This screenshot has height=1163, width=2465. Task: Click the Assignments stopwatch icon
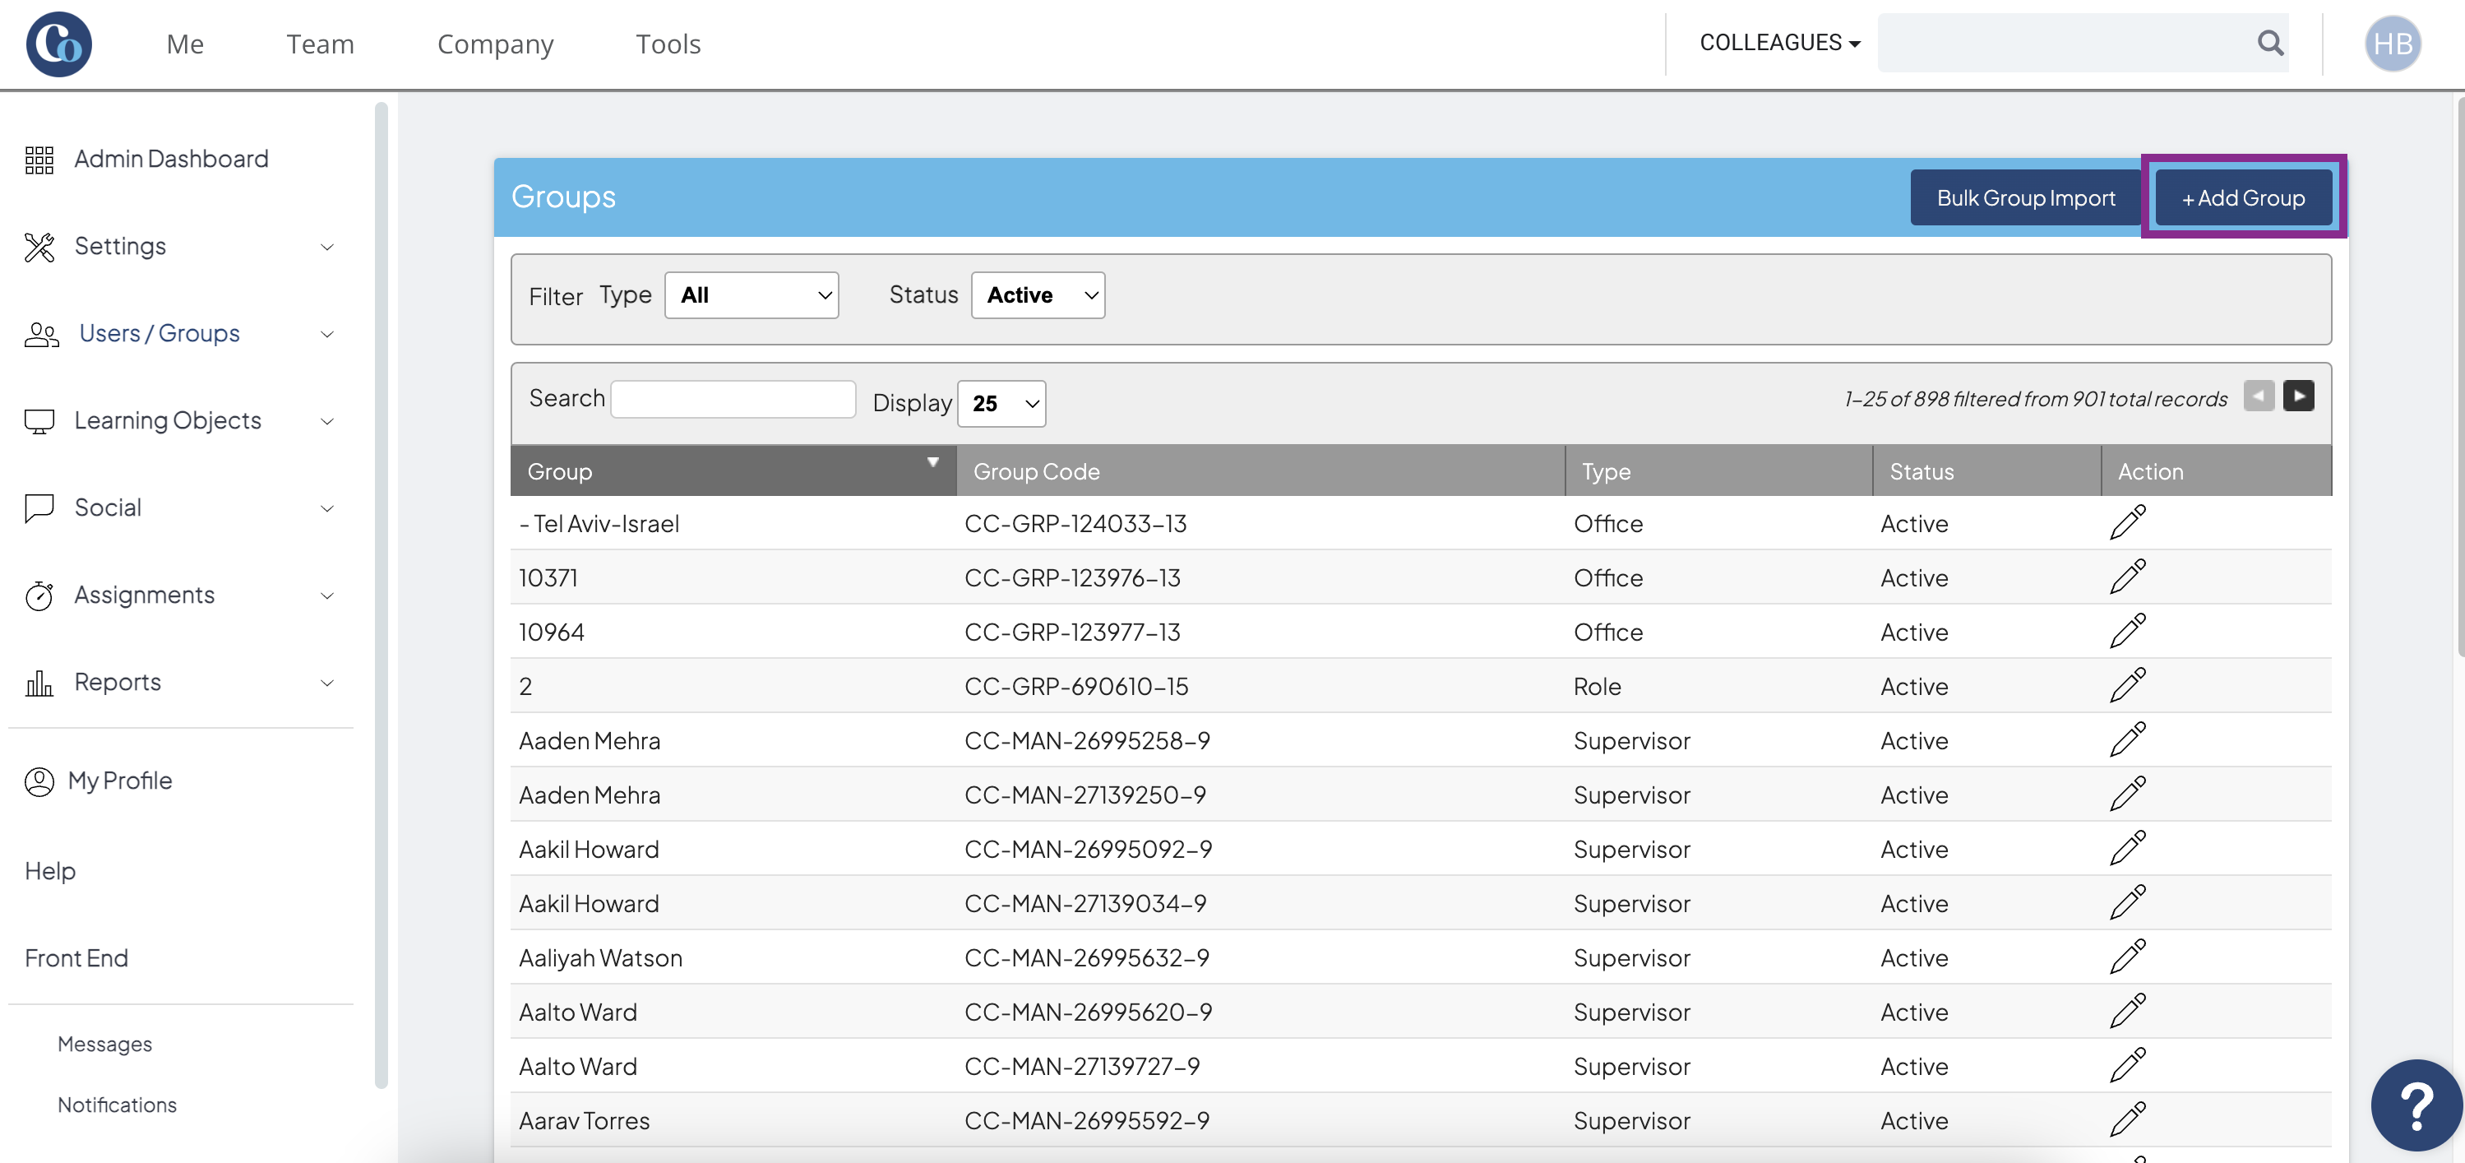point(39,595)
